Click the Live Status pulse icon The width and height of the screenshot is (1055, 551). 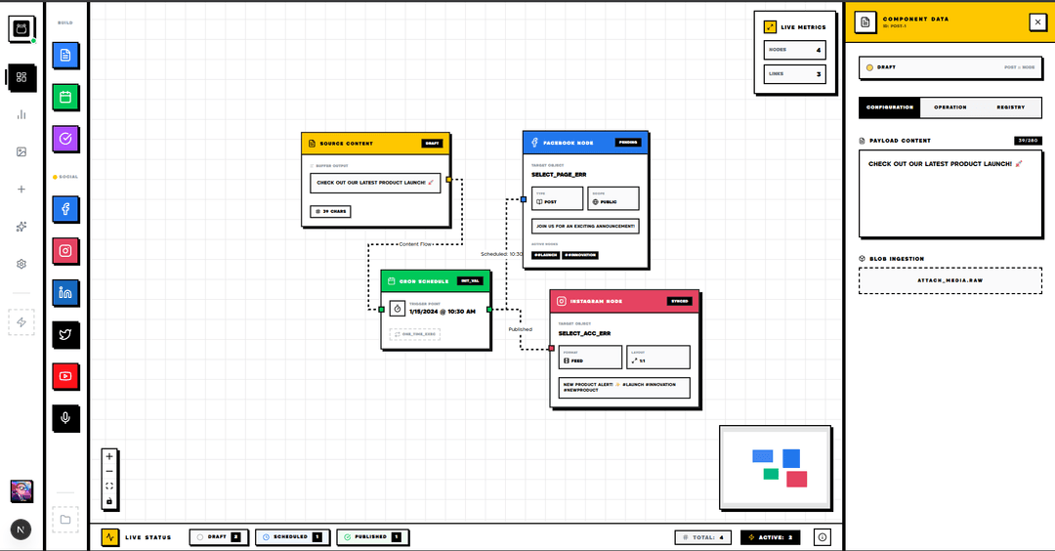109,537
